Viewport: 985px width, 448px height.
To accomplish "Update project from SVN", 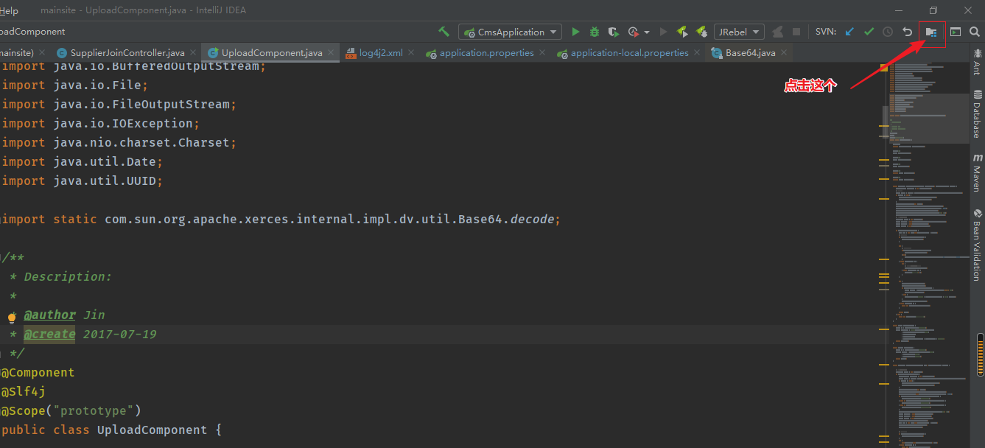I will point(849,32).
